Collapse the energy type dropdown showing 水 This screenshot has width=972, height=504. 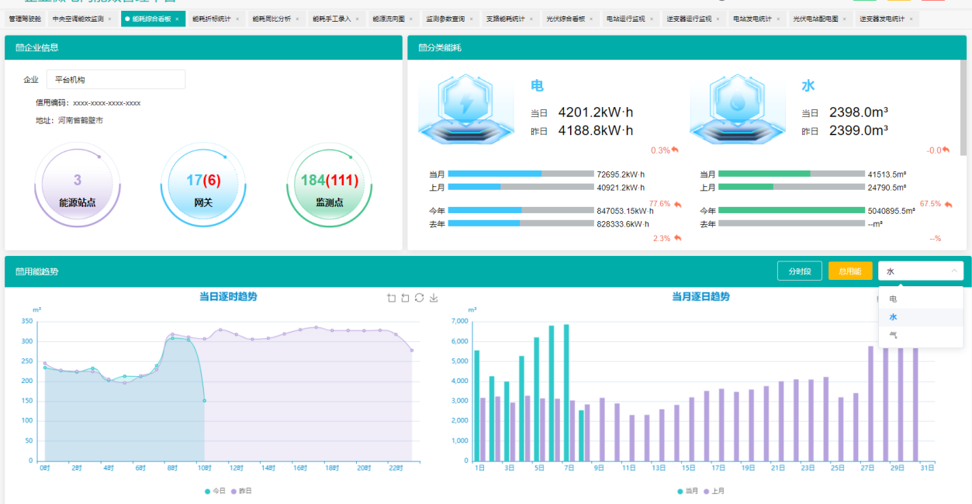coord(921,271)
